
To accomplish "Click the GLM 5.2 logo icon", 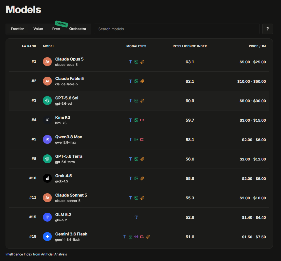I will pos(47,217).
